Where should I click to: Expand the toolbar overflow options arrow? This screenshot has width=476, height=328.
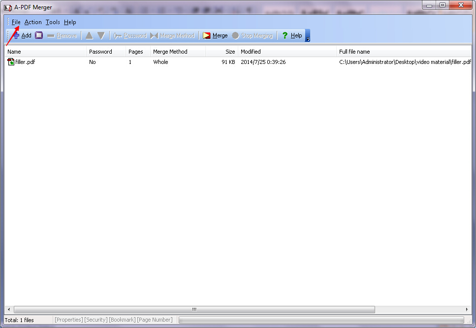308,36
